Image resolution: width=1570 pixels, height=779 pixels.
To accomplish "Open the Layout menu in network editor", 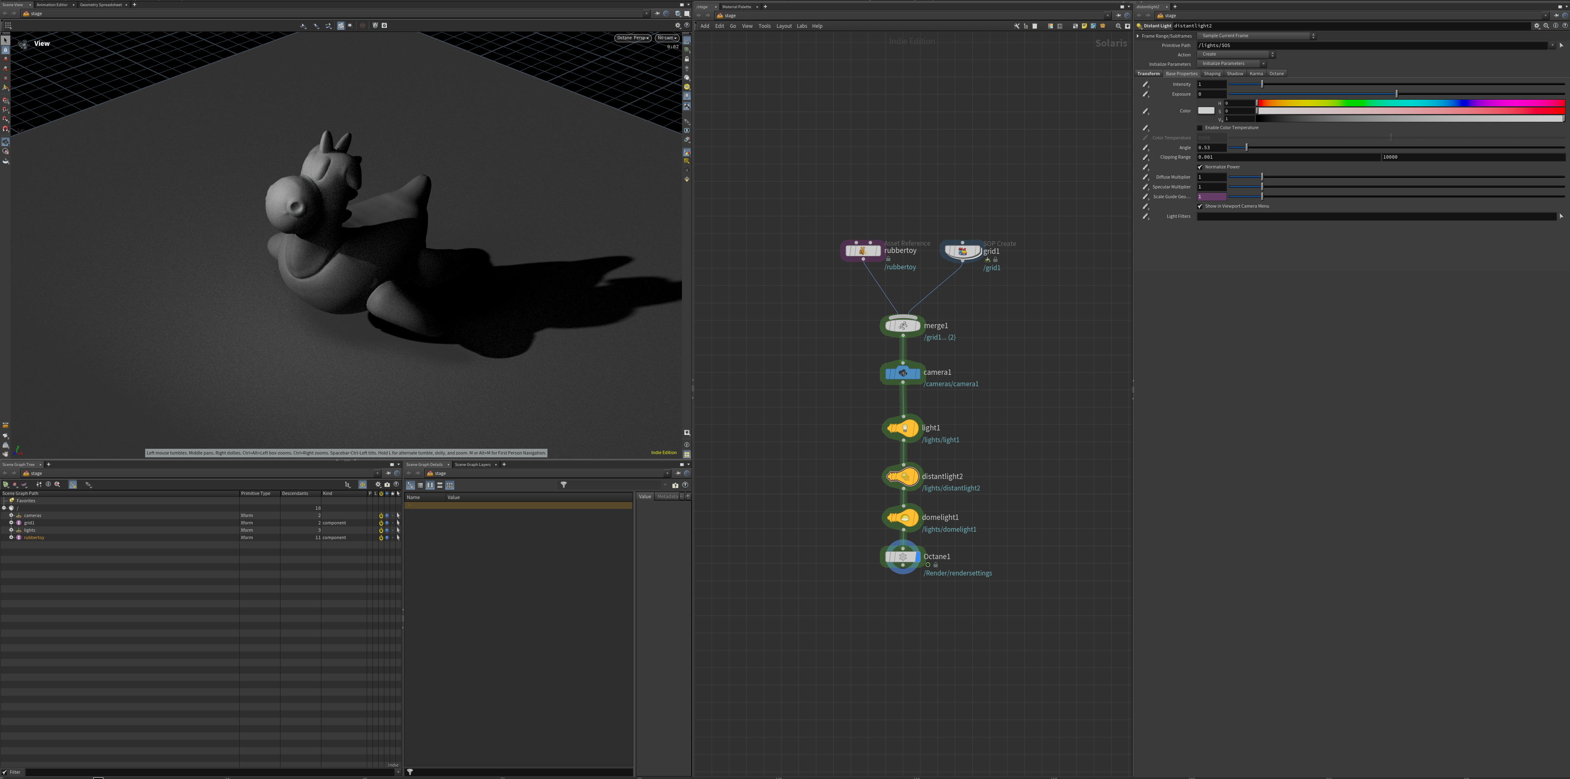I will pyautogui.click(x=784, y=26).
